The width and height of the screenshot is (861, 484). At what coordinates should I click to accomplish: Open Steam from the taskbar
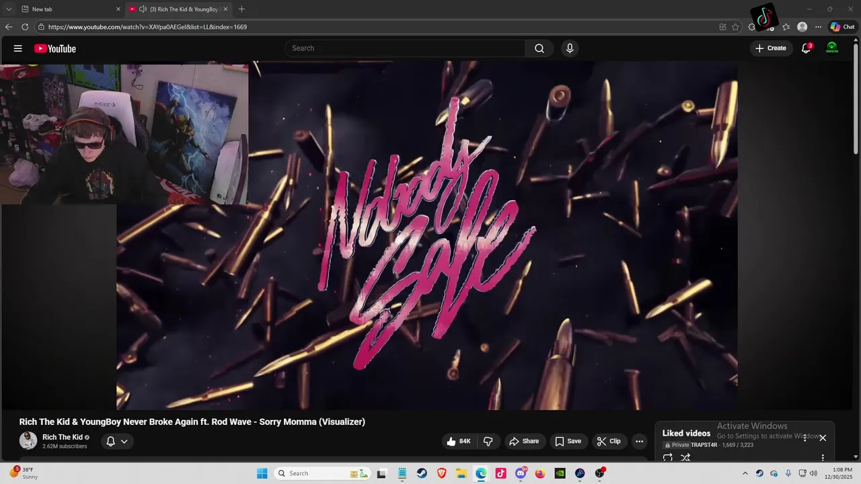pyautogui.click(x=422, y=473)
